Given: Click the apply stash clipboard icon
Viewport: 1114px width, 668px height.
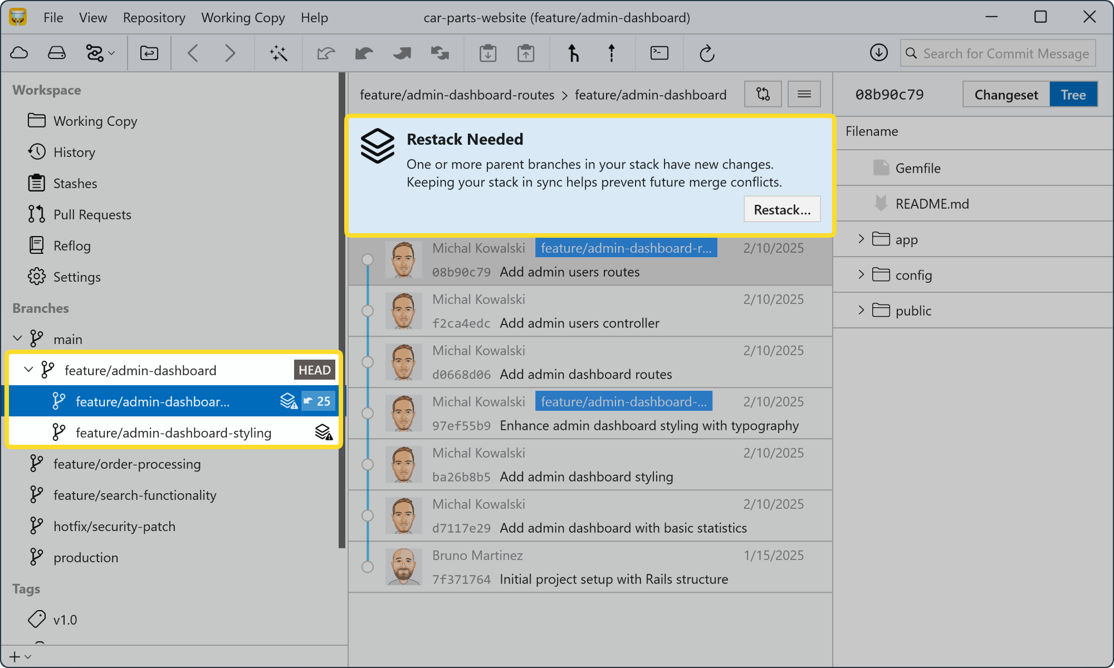Looking at the screenshot, I should point(526,53).
